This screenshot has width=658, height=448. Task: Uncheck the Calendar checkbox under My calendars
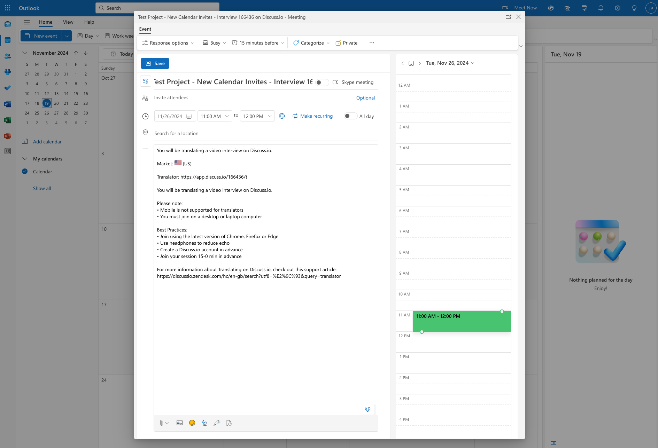tap(25, 171)
